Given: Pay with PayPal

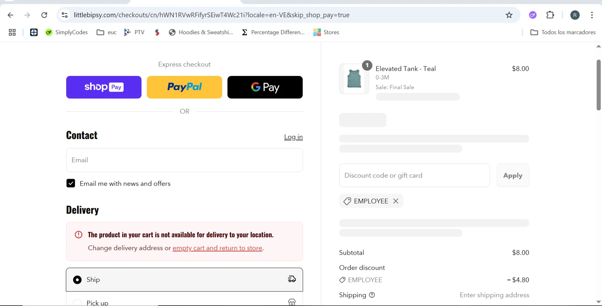Looking at the screenshot, I should tap(185, 87).
